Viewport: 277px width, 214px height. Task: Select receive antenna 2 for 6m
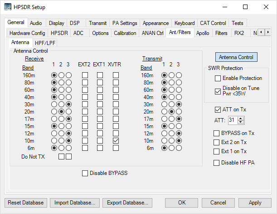(x=61, y=148)
